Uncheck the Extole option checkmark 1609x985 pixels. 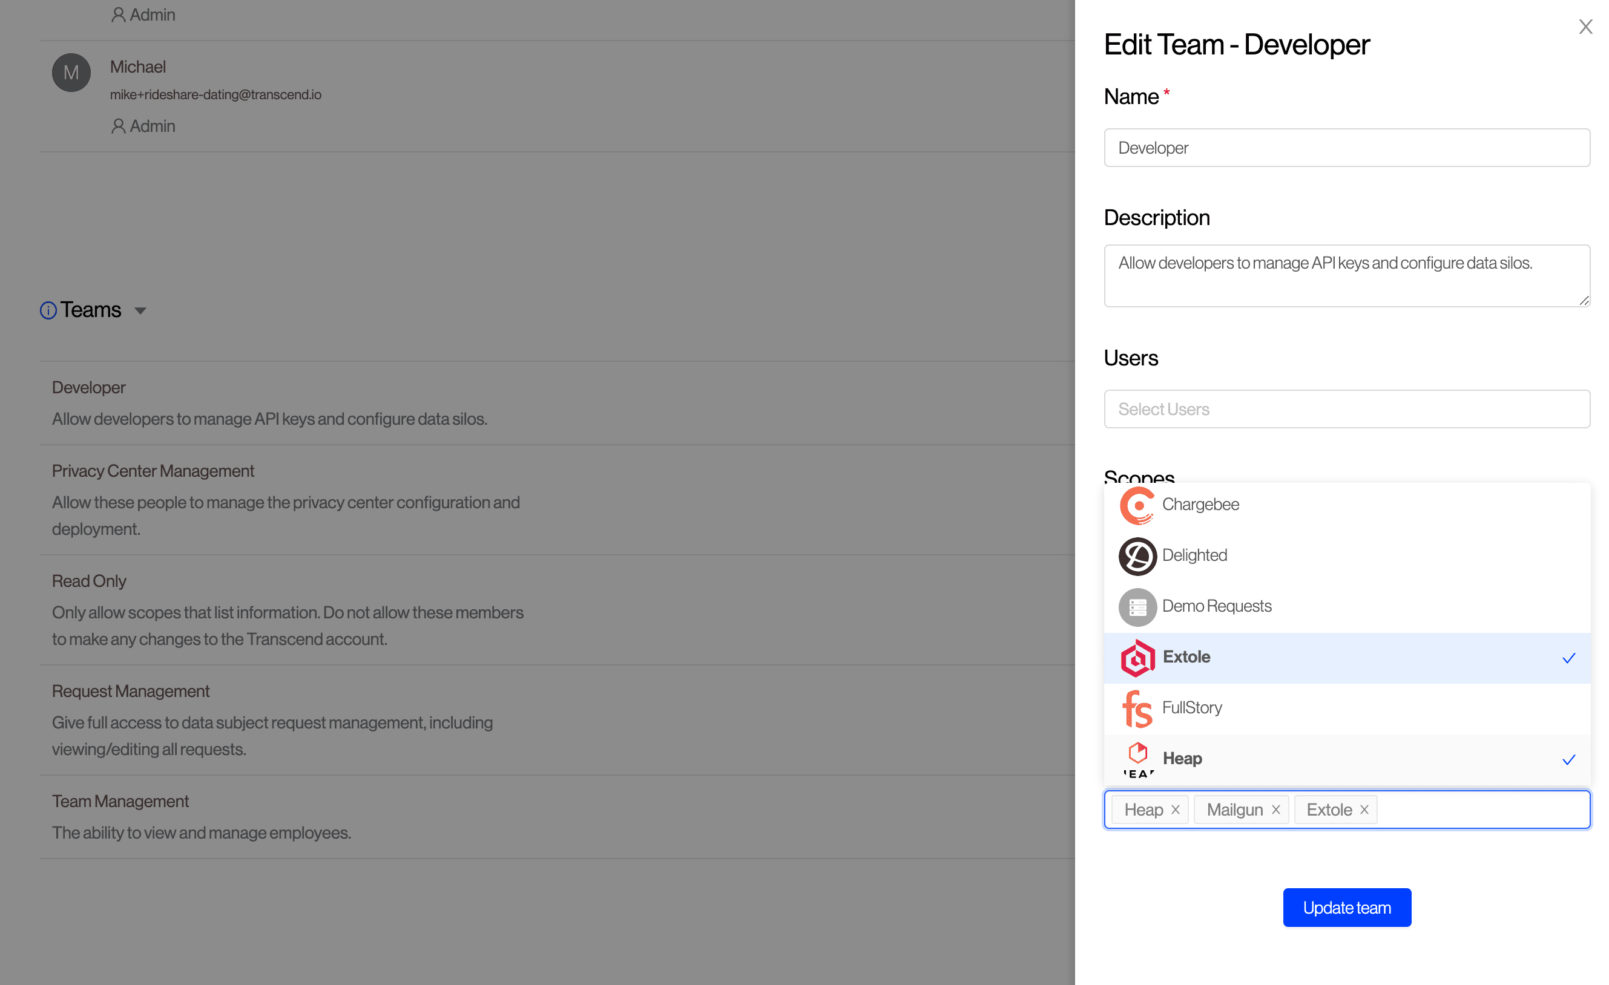tap(1568, 658)
